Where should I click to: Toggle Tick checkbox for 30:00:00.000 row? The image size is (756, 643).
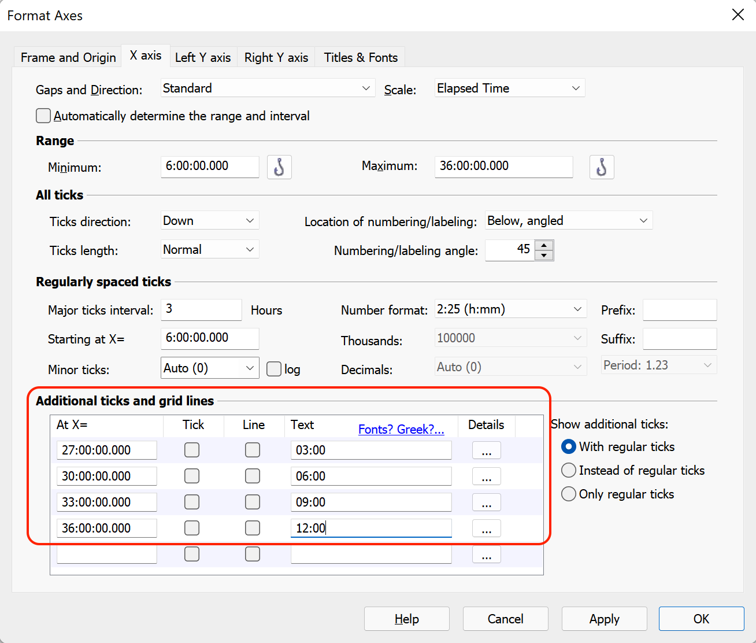[x=192, y=476]
